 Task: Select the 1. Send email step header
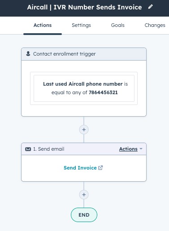pos(84,149)
